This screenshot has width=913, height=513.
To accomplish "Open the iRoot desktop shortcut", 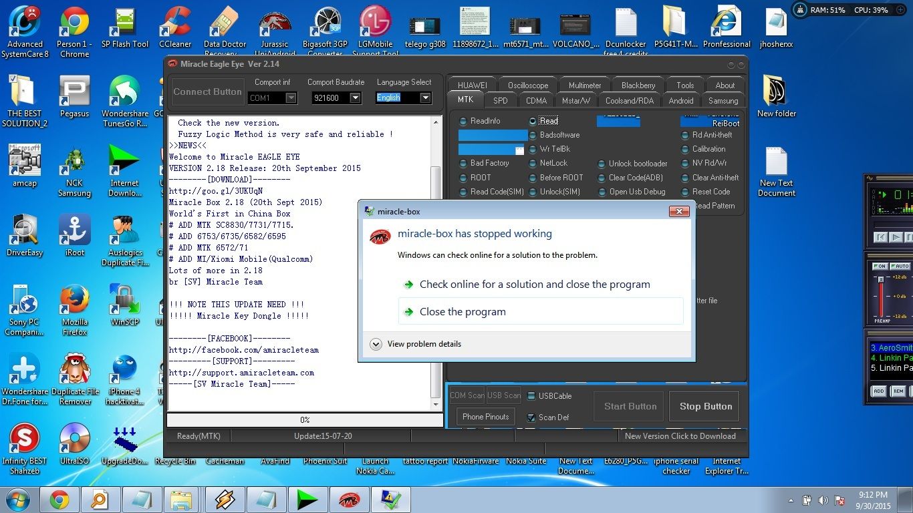I will [x=74, y=232].
